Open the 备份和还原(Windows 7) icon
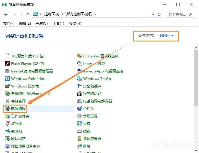The image size is (199, 153). pyautogui.click(x=8, y=93)
